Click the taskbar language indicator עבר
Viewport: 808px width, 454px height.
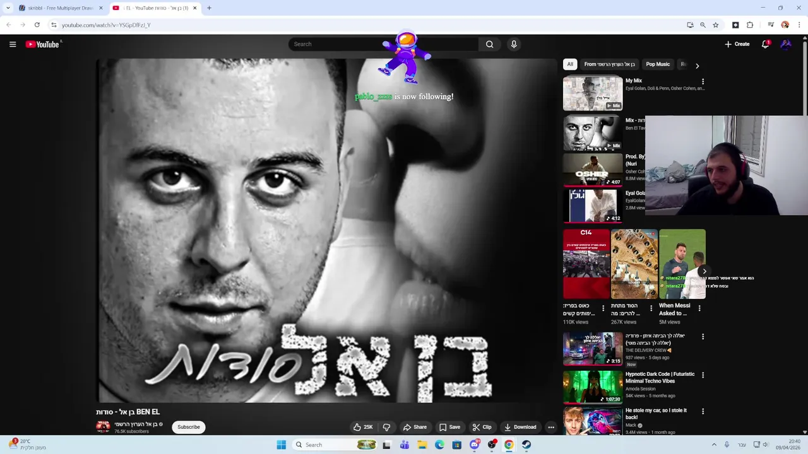(742, 445)
